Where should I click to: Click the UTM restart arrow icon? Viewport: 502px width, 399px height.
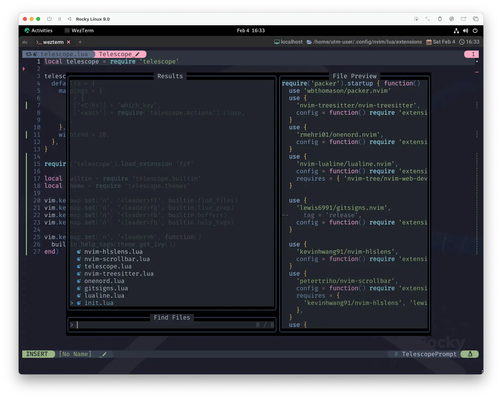[69, 19]
